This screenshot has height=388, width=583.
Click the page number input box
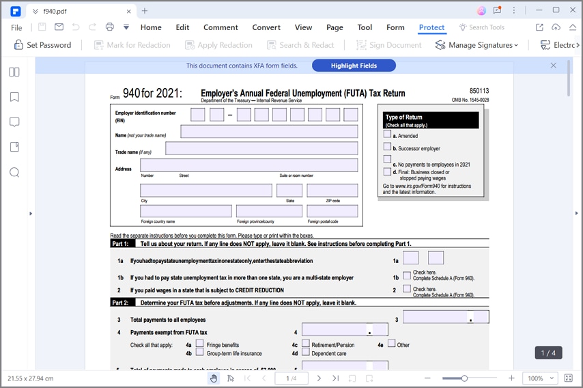coord(291,378)
